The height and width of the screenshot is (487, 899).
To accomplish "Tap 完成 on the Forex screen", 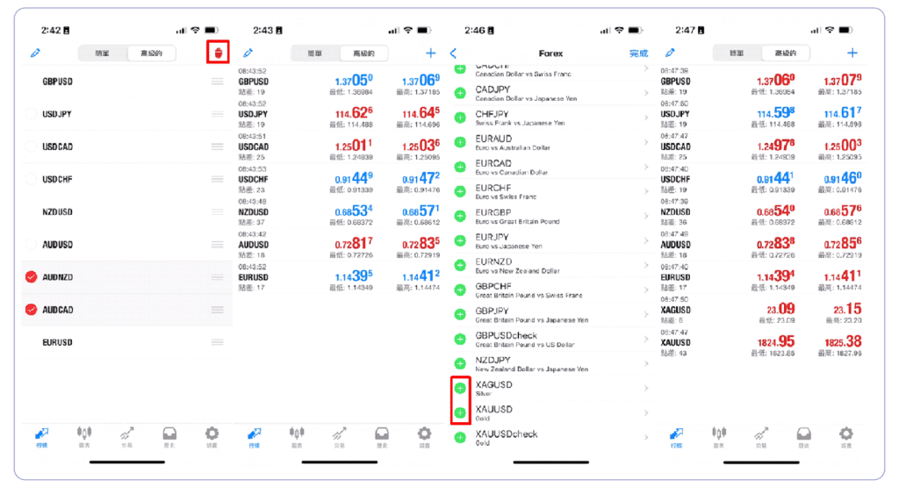I will point(638,54).
